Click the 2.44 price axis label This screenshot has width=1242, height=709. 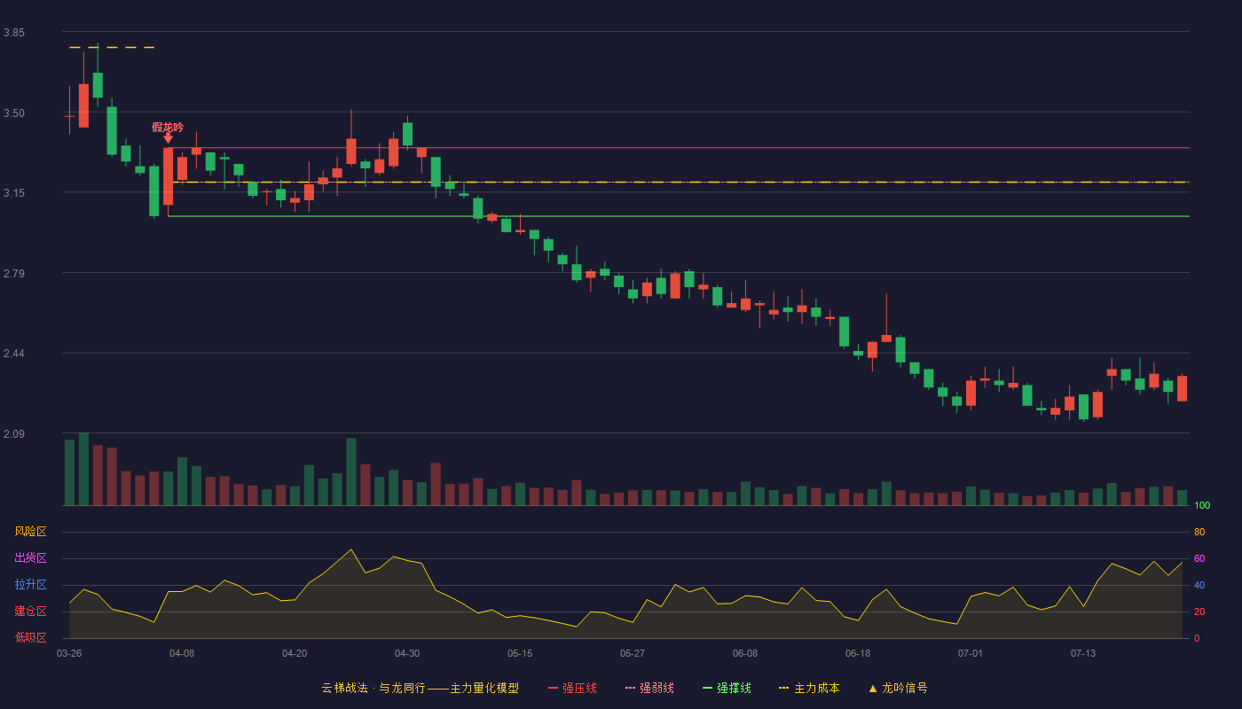pyautogui.click(x=14, y=354)
